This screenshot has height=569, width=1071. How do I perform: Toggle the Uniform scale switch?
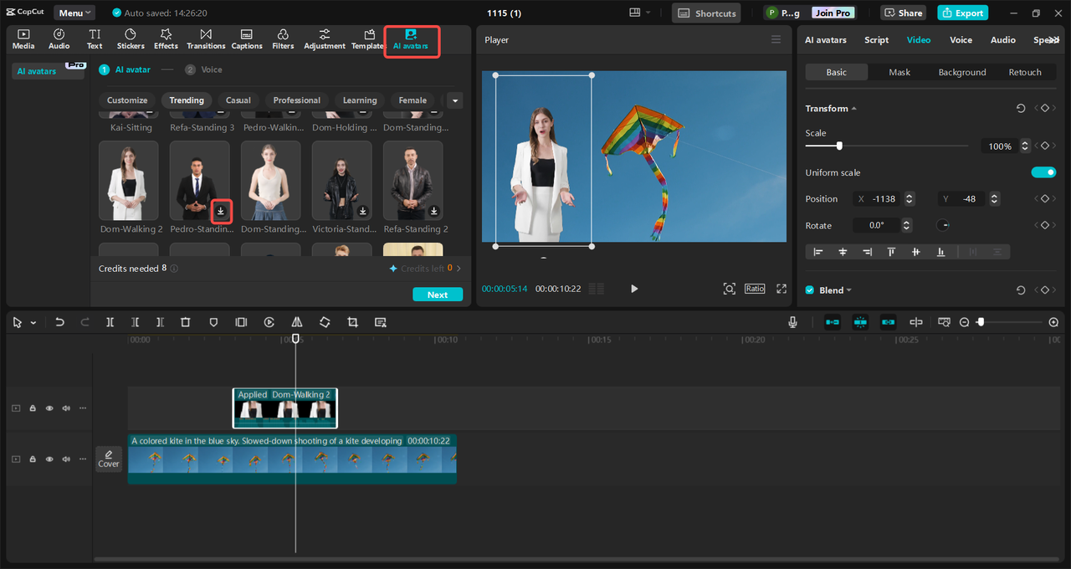pyautogui.click(x=1043, y=172)
